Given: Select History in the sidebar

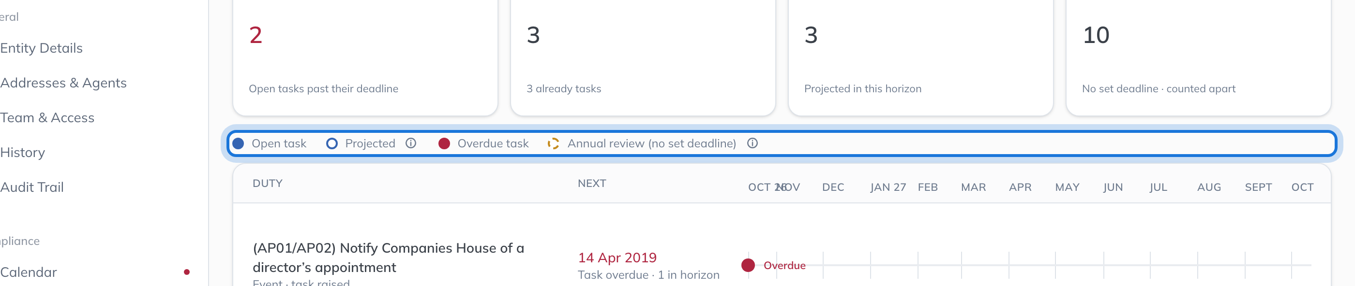Looking at the screenshot, I should pos(23,153).
